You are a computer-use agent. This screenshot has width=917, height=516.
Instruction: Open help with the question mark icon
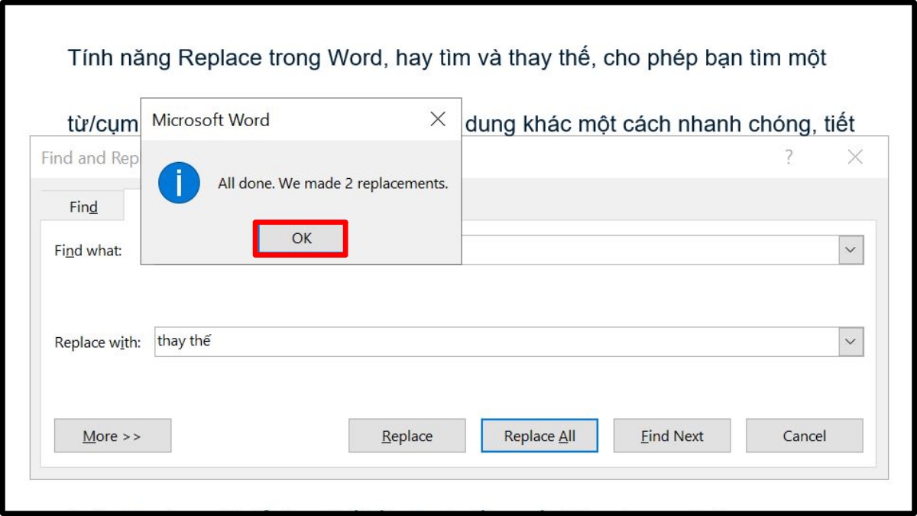789,157
